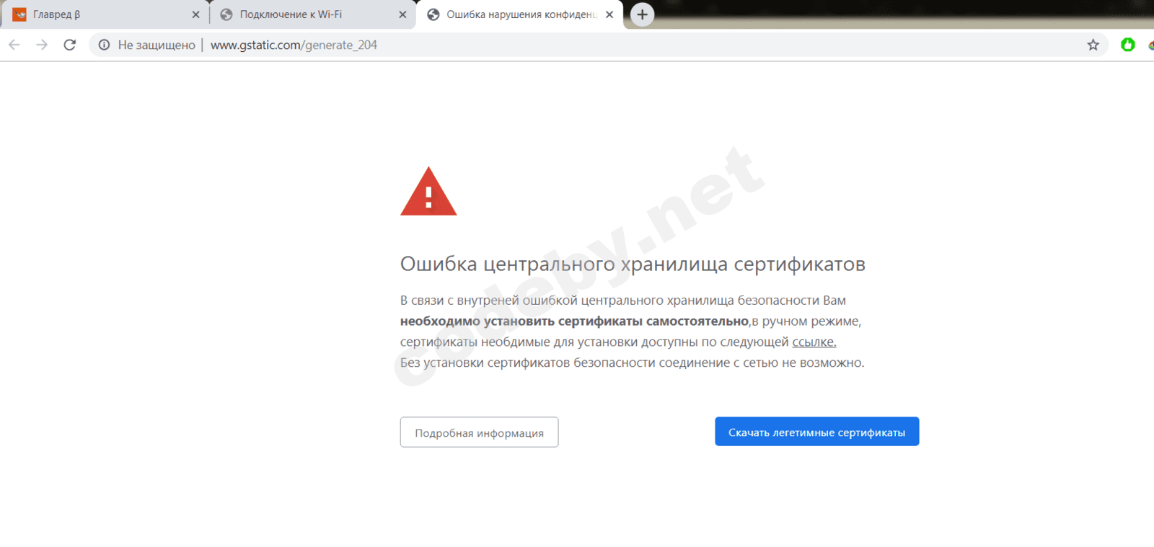The height and width of the screenshot is (547, 1154).
Task: Open site info 'Не защищено' icon
Action: (105, 45)
